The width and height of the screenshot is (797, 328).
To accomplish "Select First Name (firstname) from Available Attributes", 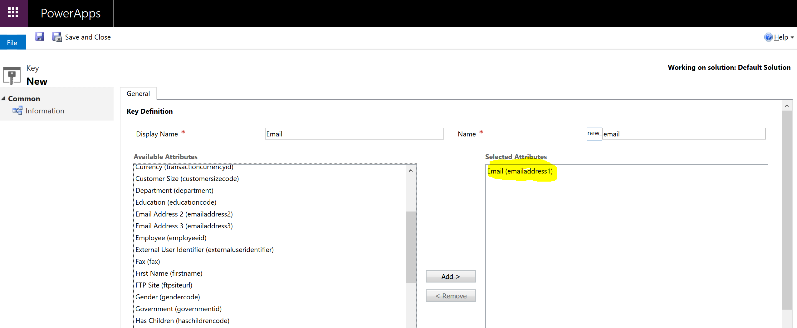I will tap(169, 273).
